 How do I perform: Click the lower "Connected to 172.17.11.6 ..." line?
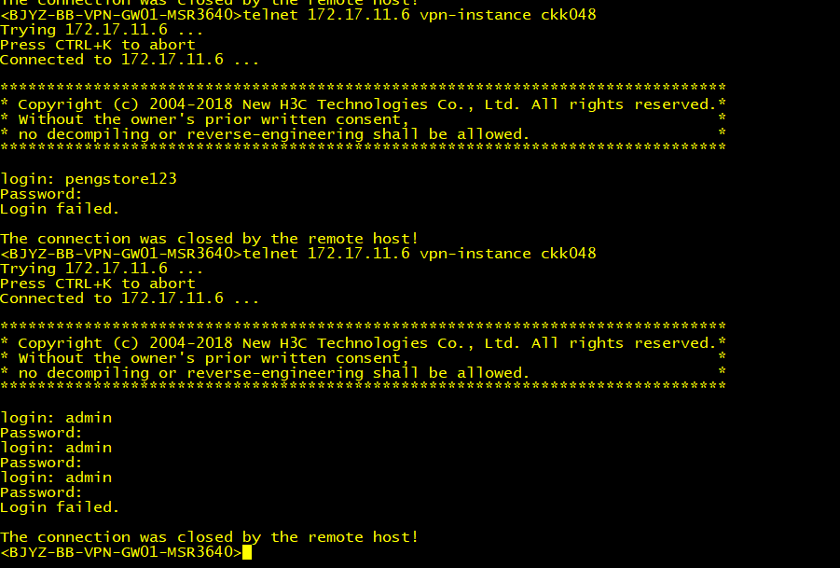click(130, 298)
